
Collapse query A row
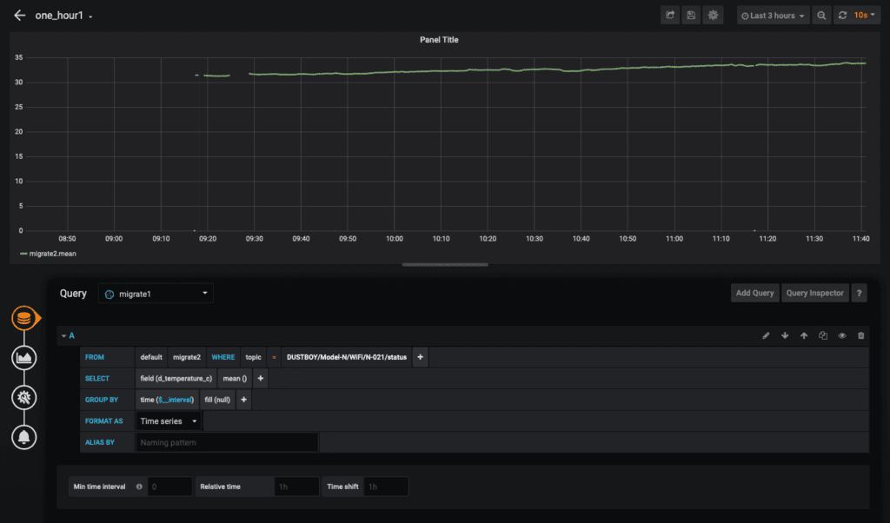(x=63, y=336)
